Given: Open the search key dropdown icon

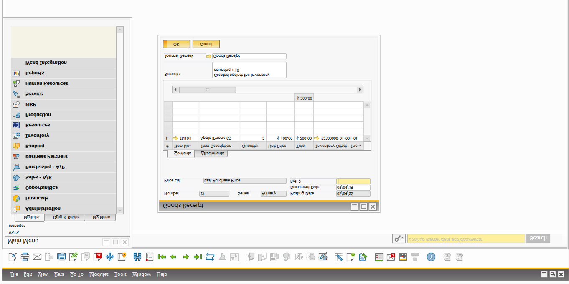Looking at the screenshot, I should pyautogui.click(x=399, y=239).
